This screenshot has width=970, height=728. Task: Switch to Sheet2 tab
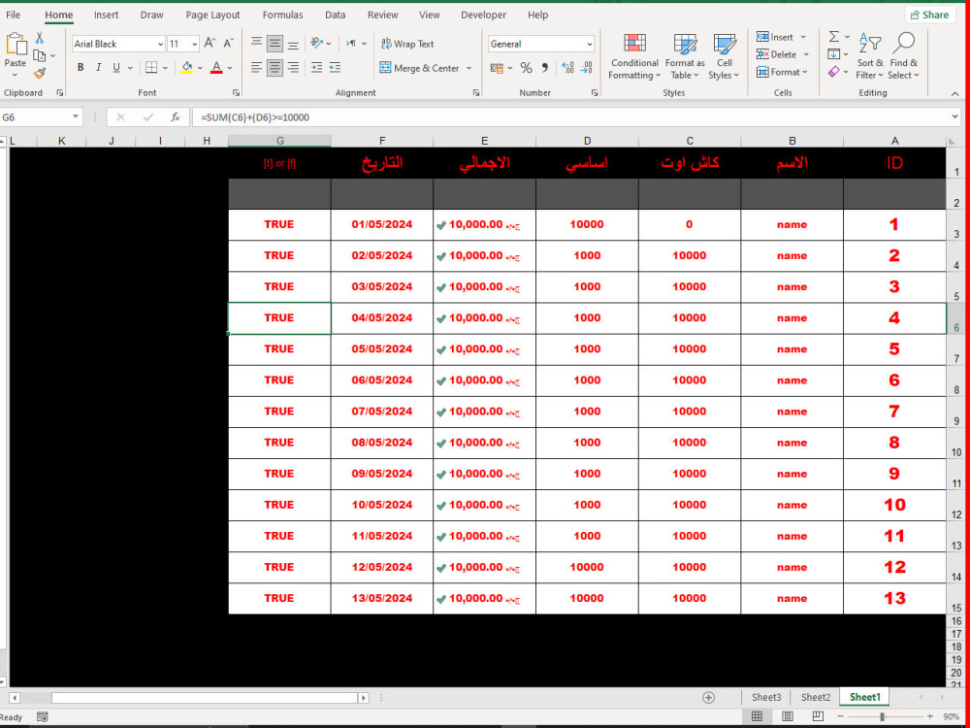tap(816, 697)
